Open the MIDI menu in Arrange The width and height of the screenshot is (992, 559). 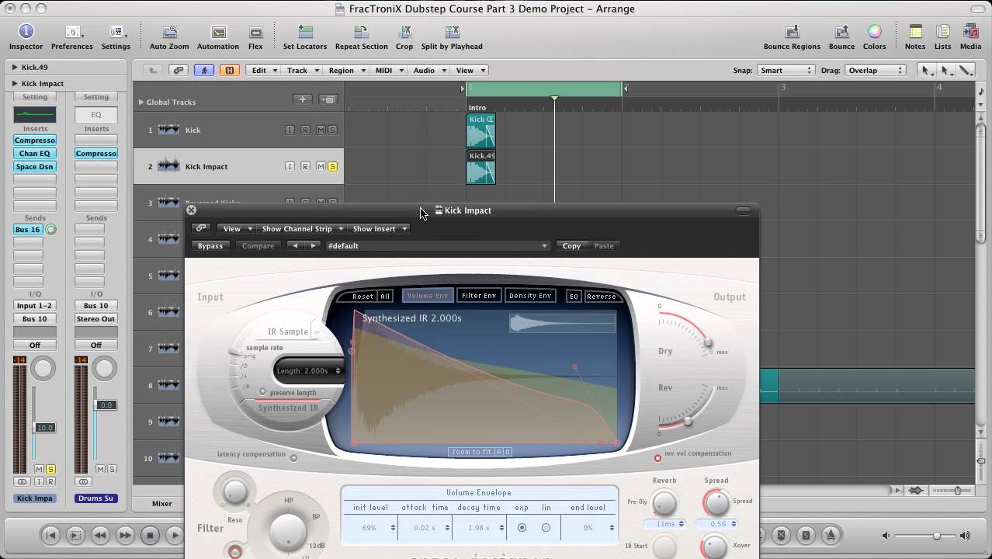pyautogui.click(x=389, y=70)
